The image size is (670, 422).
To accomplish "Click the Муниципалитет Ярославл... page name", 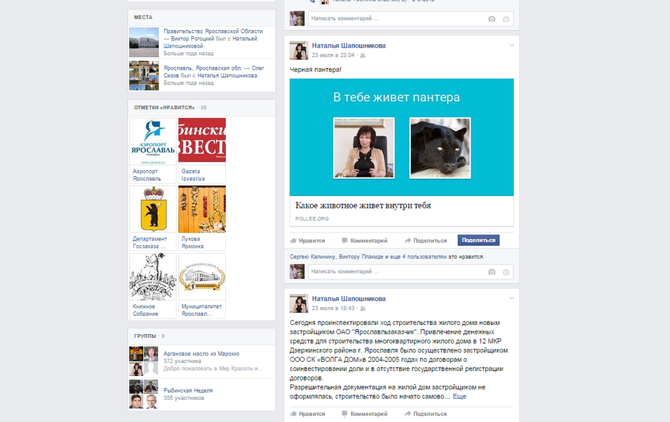I will [201, 310].
